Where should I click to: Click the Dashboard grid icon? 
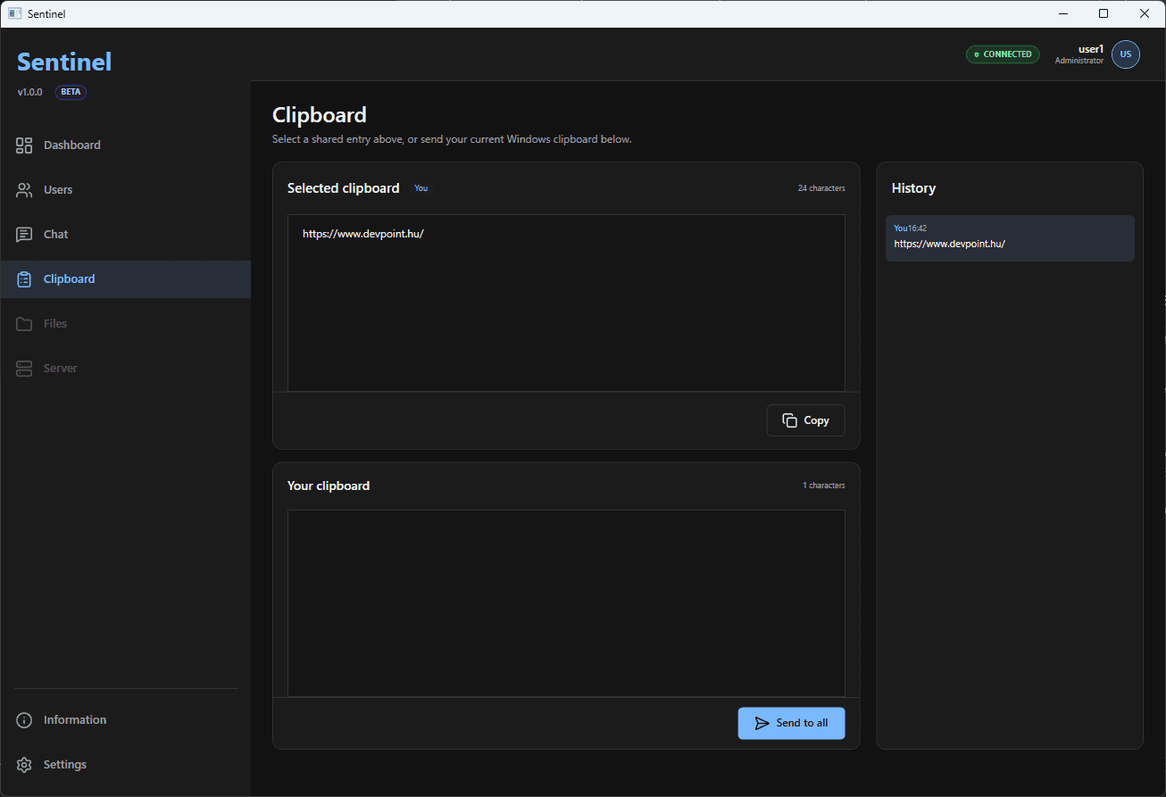(24, 145)
